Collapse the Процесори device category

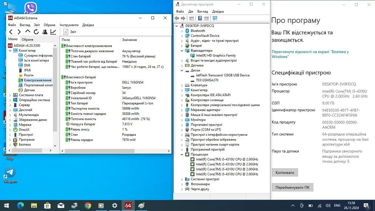point(182,154)
